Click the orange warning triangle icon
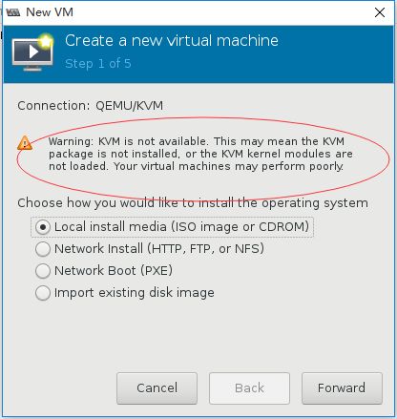 [25, 143]
